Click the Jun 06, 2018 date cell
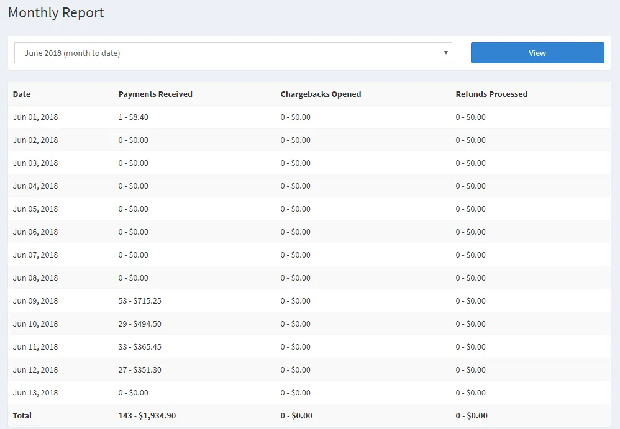The width and height of the screenshot is (620, 429). coord(35,232)
